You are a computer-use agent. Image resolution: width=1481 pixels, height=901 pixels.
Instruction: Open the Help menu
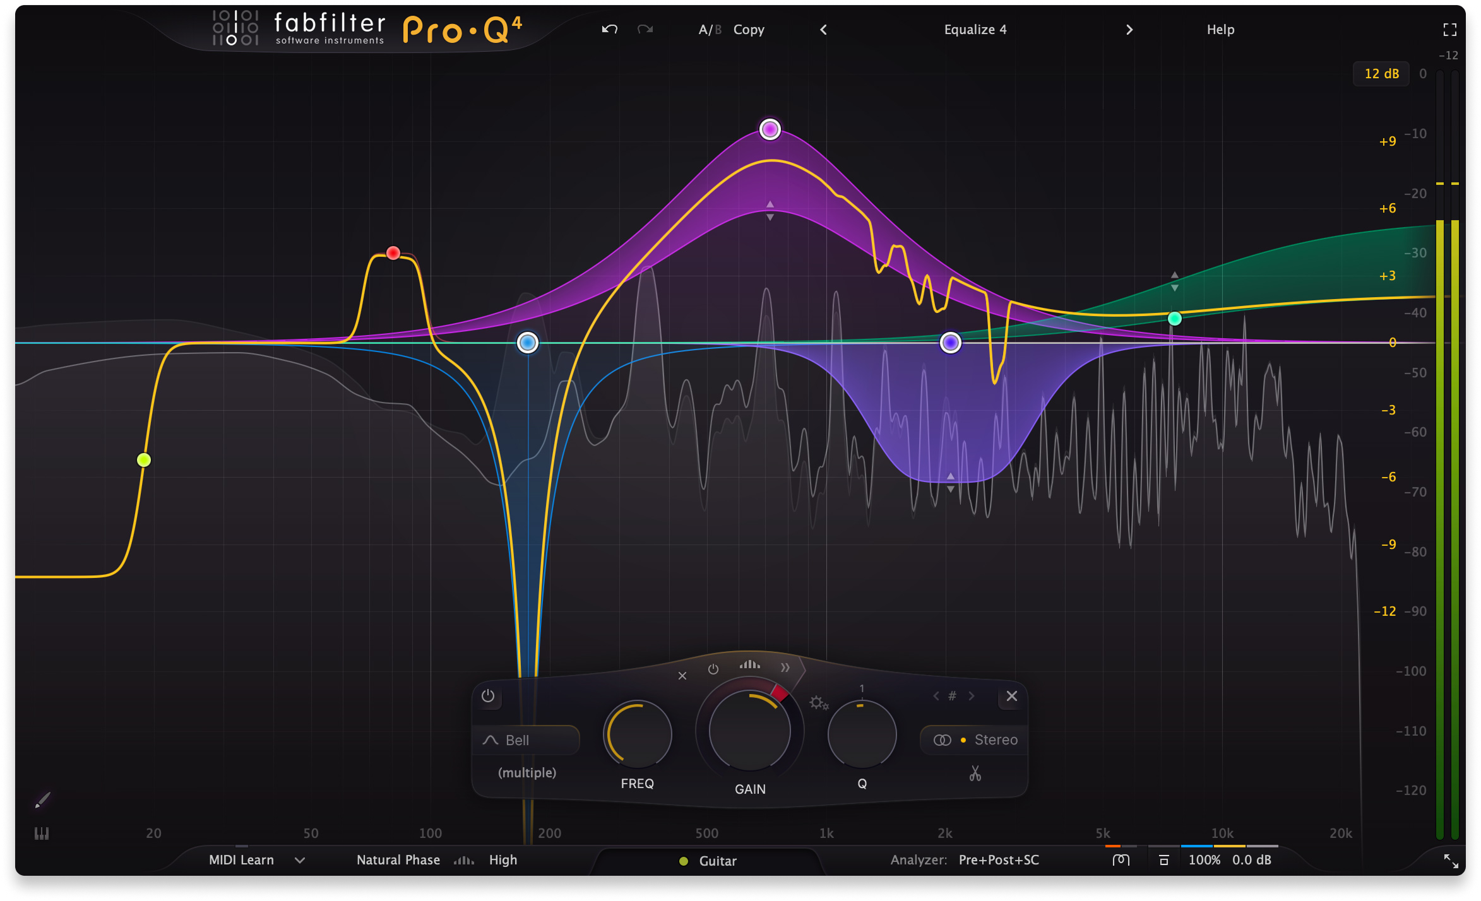[x=1220, y=30]
